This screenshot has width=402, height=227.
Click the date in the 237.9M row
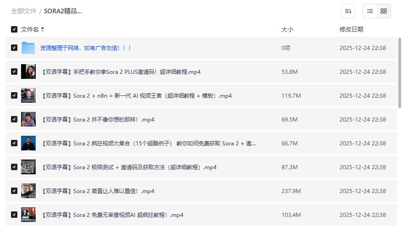click(x=363, y=191)
